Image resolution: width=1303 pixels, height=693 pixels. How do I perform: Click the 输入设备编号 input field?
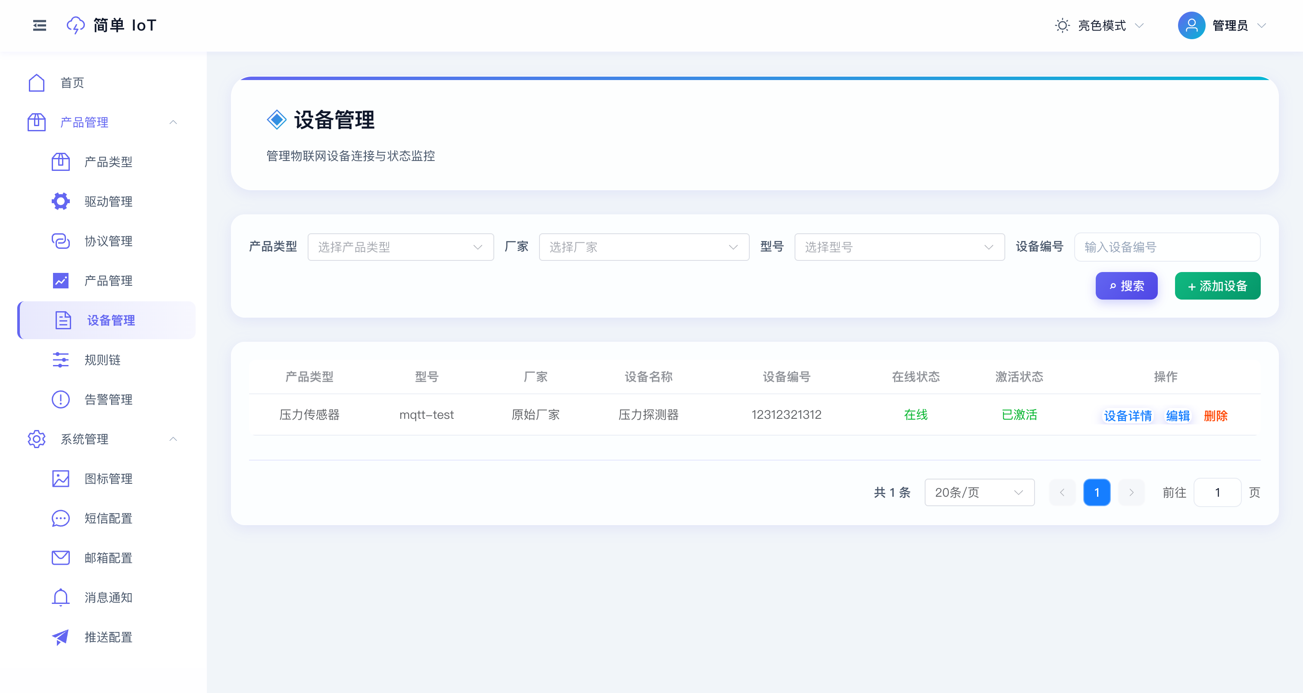(1167, 247)
